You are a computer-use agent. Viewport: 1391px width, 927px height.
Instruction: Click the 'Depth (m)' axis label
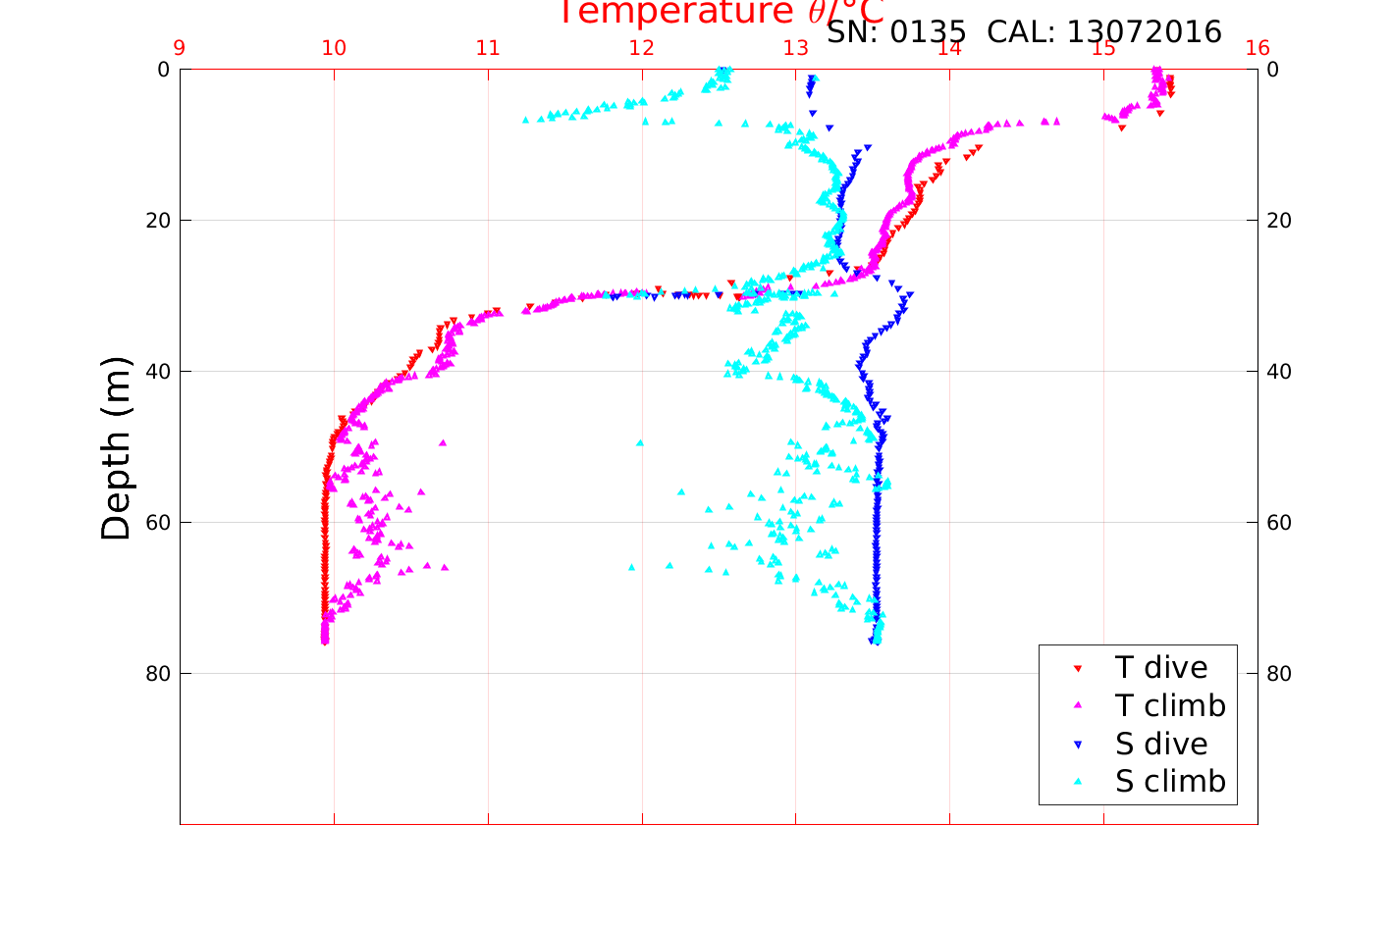point(116,448)
